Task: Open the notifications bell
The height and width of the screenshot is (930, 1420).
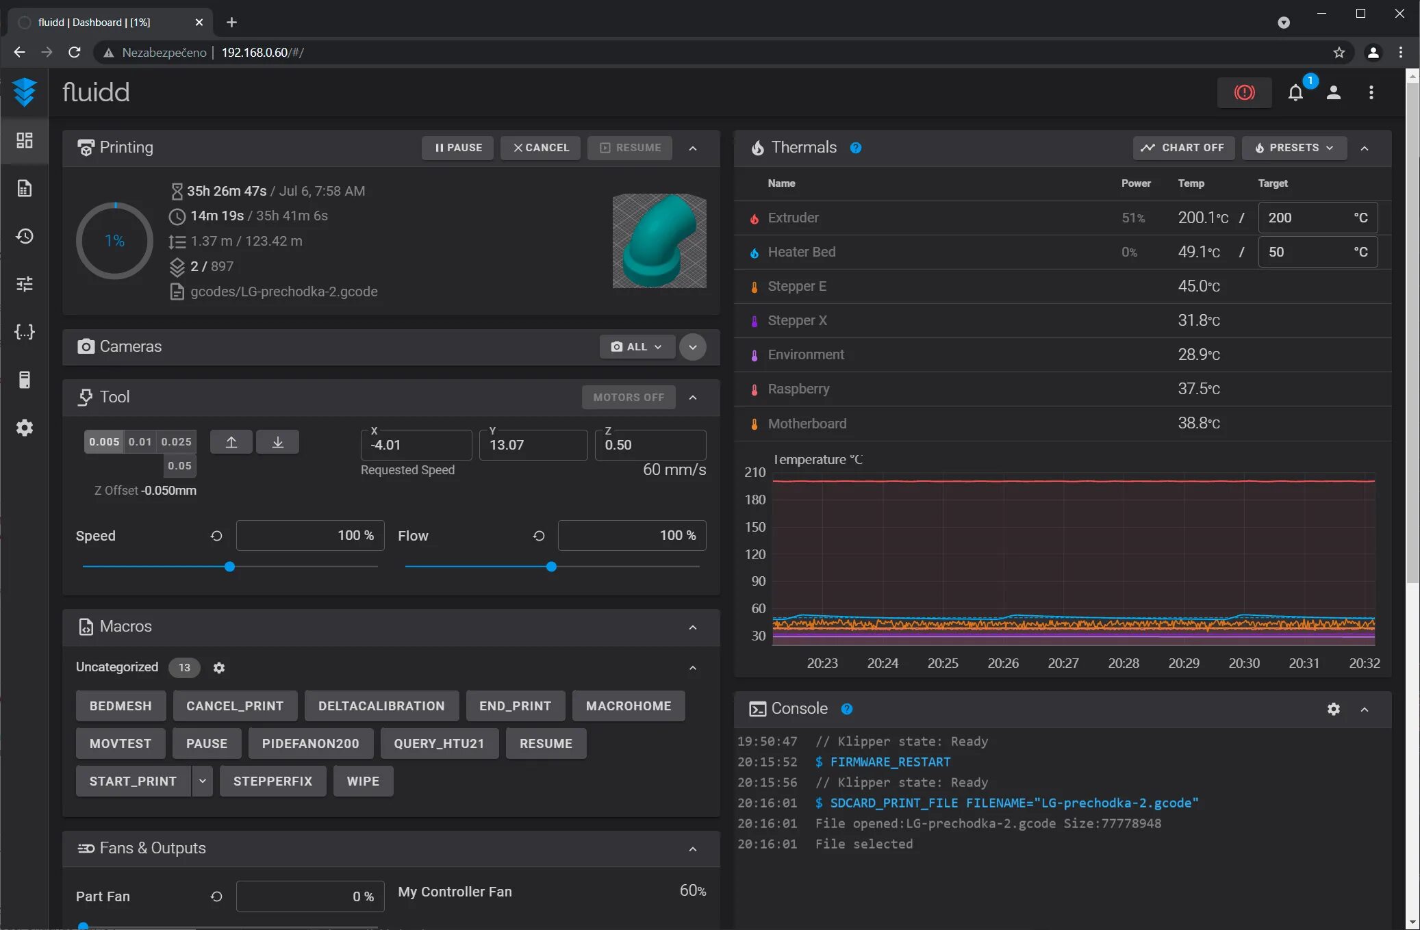Action: 1295,92
